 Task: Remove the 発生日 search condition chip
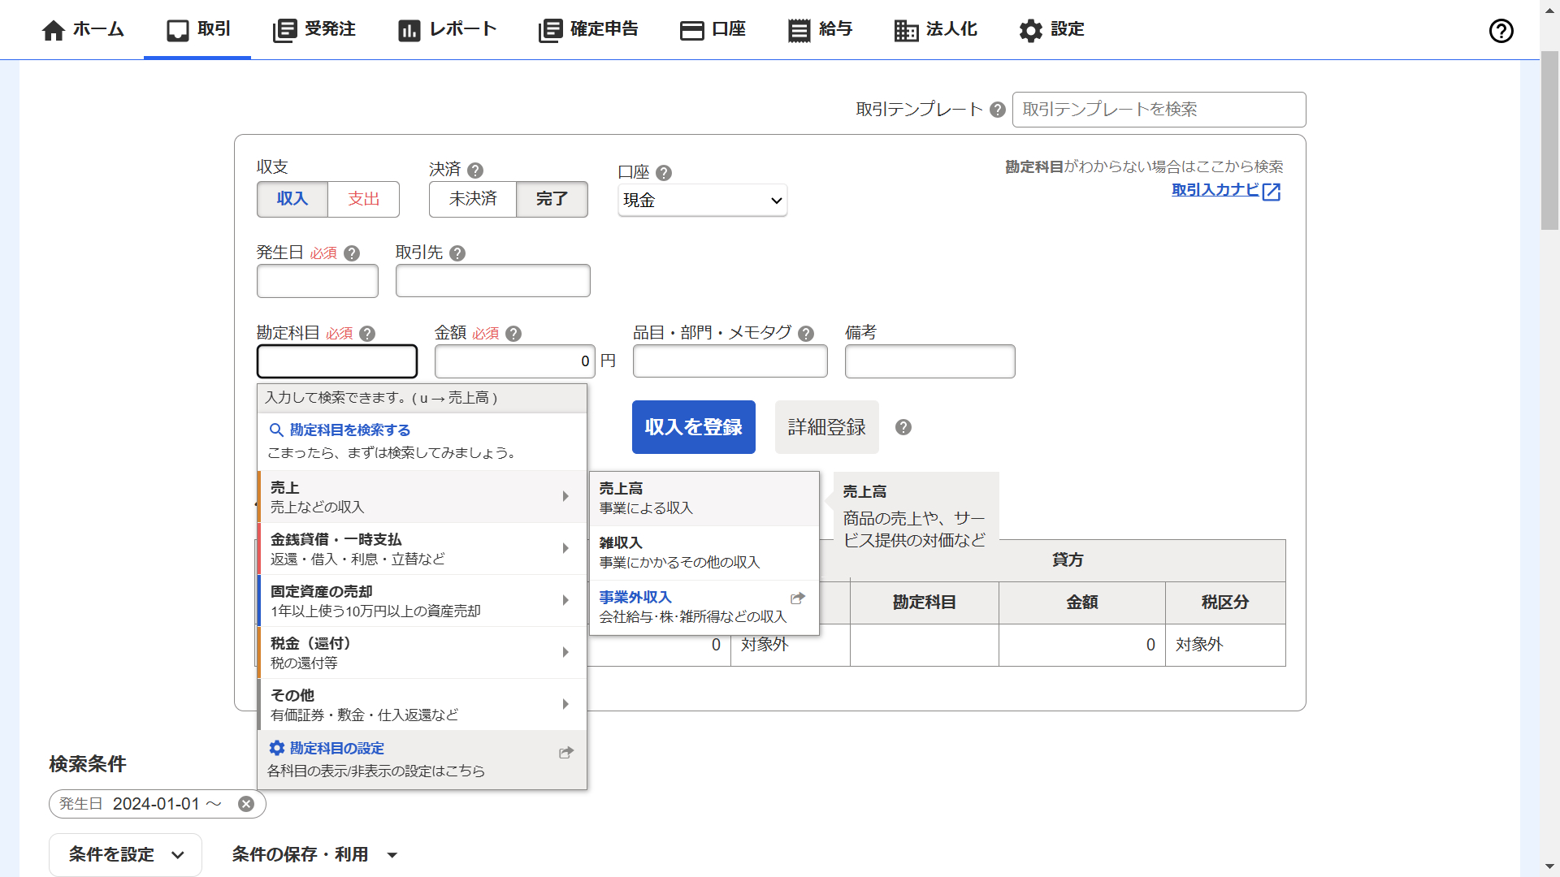[x=246, y=804]
